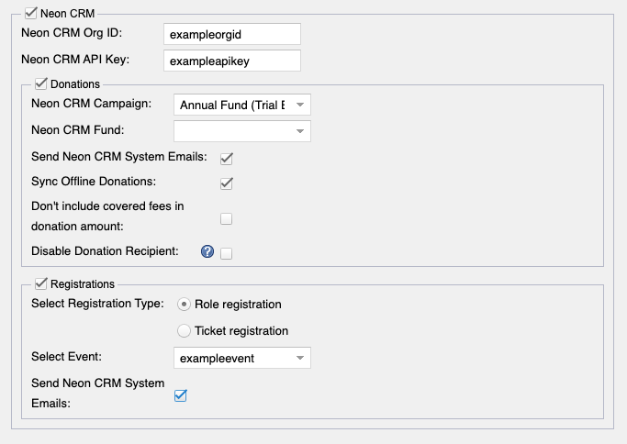Image resolution: width=627 pixels, height=444 pixels.
Task: Open the Select Event dropdown
Action: (242, 358)
